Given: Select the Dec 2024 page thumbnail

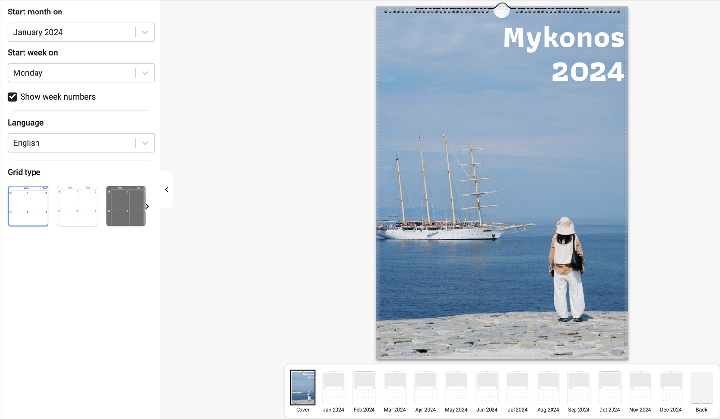Looking at the screenshot, I should pyautogui.click(x=671, y=391).
